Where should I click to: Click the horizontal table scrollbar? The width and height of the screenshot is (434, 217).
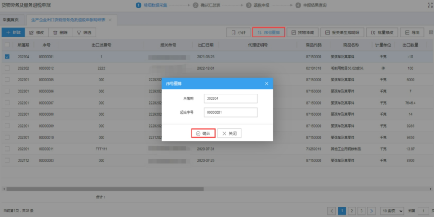105,189
